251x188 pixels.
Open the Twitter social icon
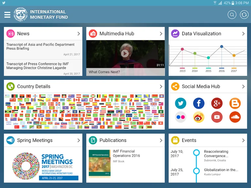coord(180,103)
